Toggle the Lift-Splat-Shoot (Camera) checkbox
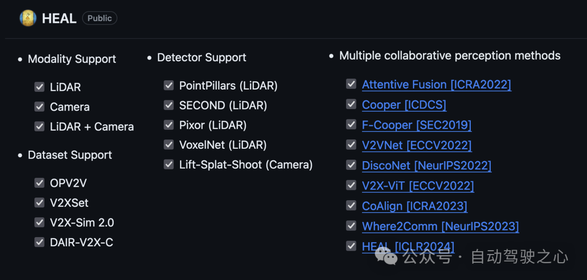 [168, 164]
